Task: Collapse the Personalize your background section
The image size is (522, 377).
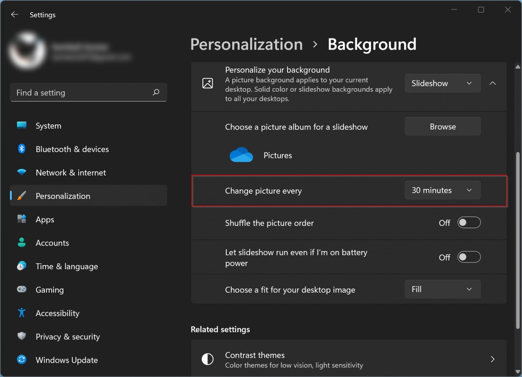Action: (x=493, y=83)
